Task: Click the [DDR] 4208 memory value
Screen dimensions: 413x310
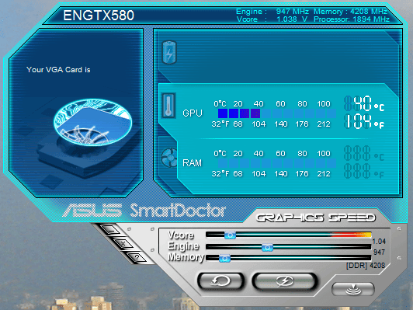Action: [x=366, y=266]
